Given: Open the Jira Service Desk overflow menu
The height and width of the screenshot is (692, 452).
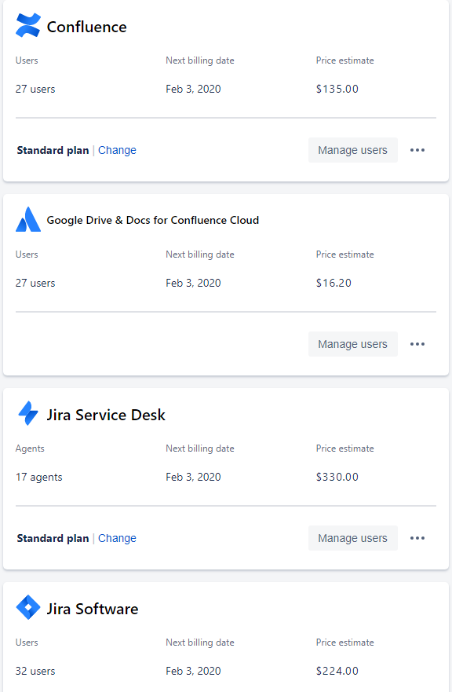Looking at the screenshot, I should click(x=417, y=538).
